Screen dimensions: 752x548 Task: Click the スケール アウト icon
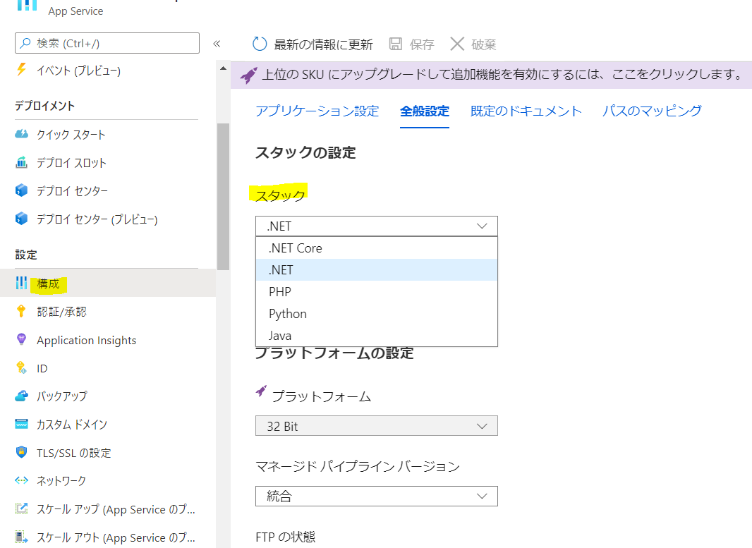click(22, 537)
